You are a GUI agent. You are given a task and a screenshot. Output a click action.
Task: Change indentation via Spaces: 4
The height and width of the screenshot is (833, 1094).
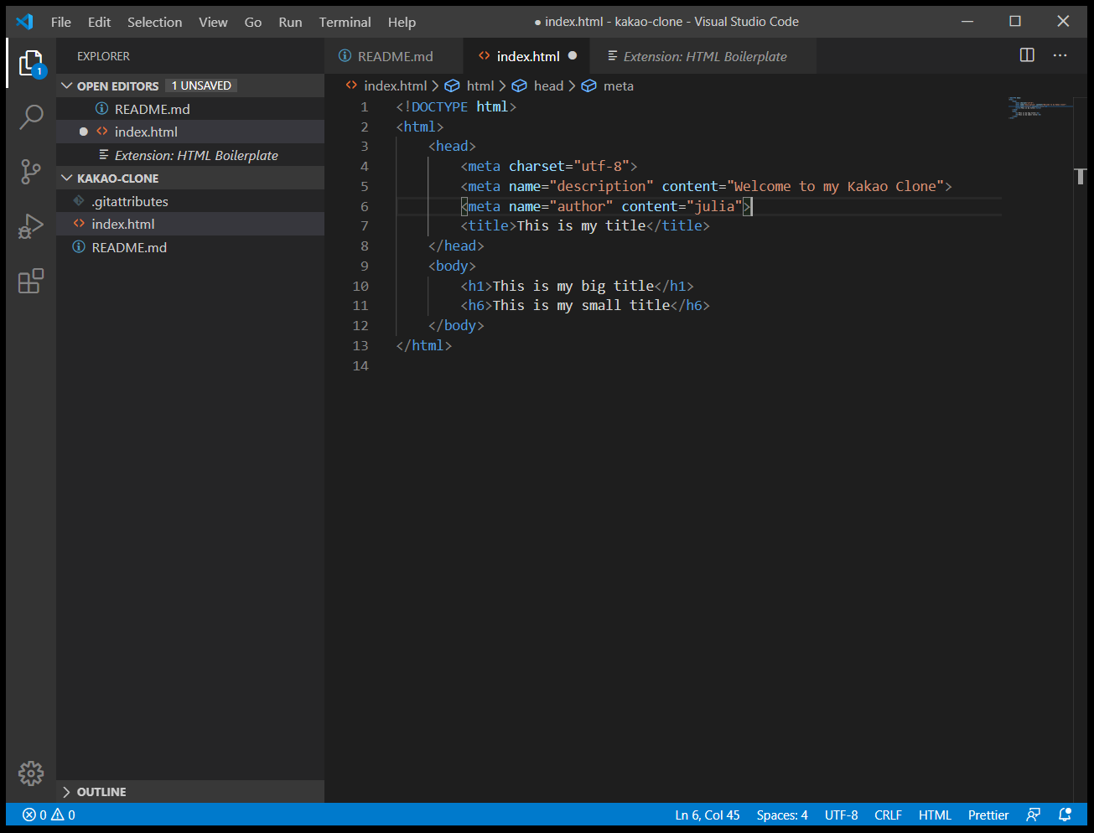(782, 815)
